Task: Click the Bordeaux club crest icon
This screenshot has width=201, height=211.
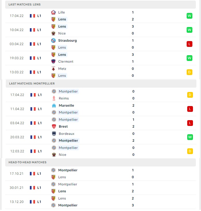Action: (x=54, y=134)
